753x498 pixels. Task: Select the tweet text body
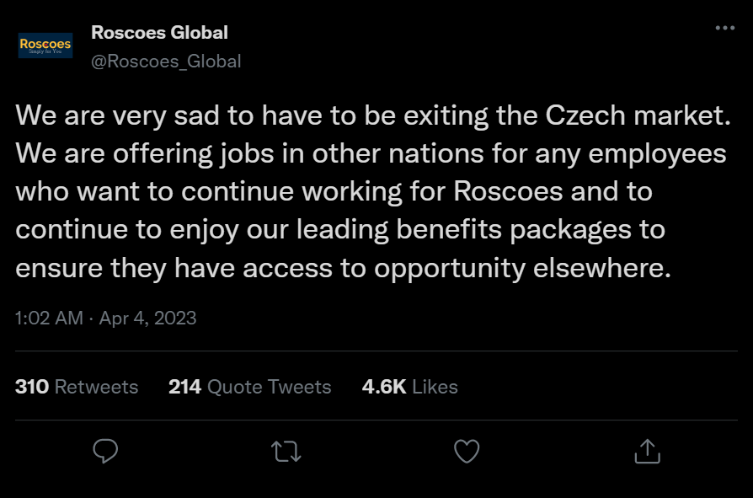tap(371, 191)
